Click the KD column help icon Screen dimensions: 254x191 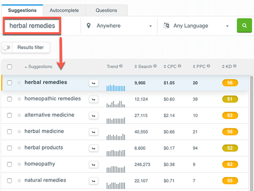(235, 66)
